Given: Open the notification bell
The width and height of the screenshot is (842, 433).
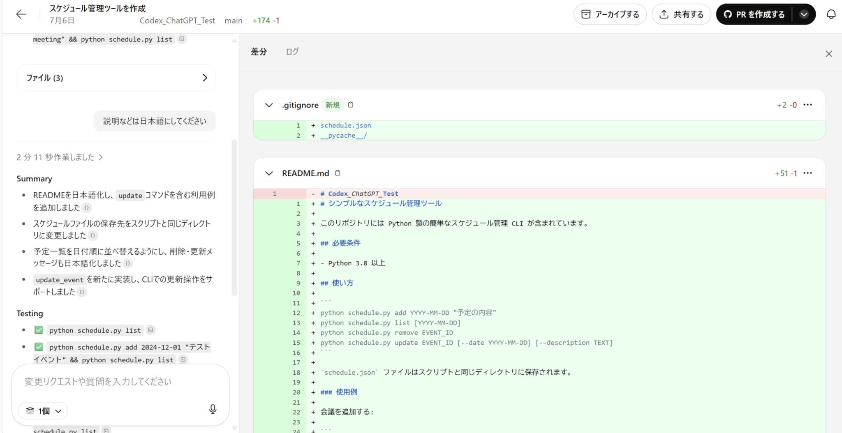Looking at the screenshot, I should click(831, 14).
